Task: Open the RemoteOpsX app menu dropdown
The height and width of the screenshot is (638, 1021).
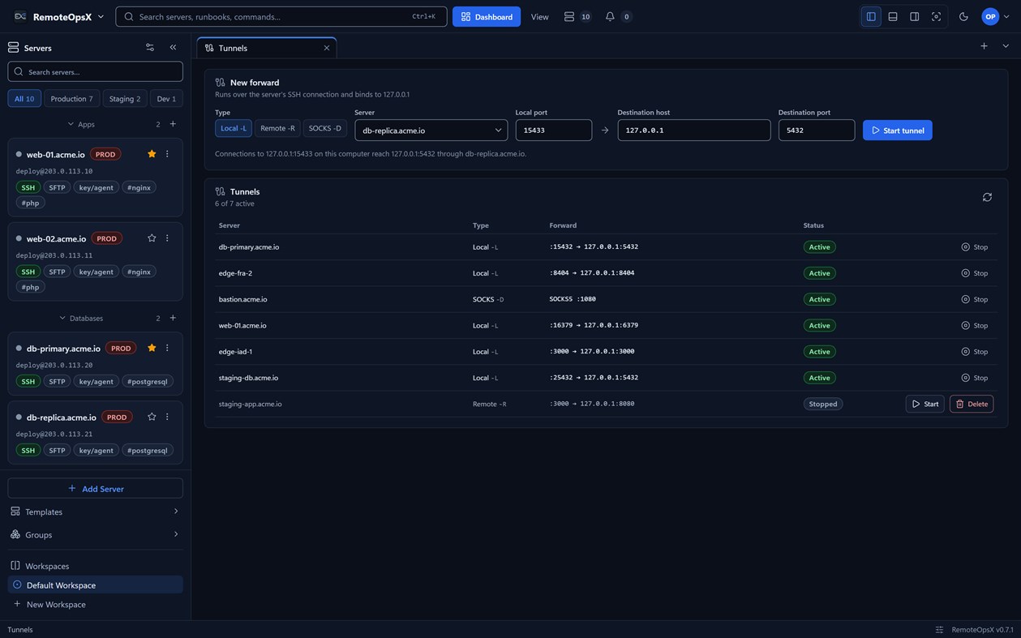Action: [x=59, y=16]
